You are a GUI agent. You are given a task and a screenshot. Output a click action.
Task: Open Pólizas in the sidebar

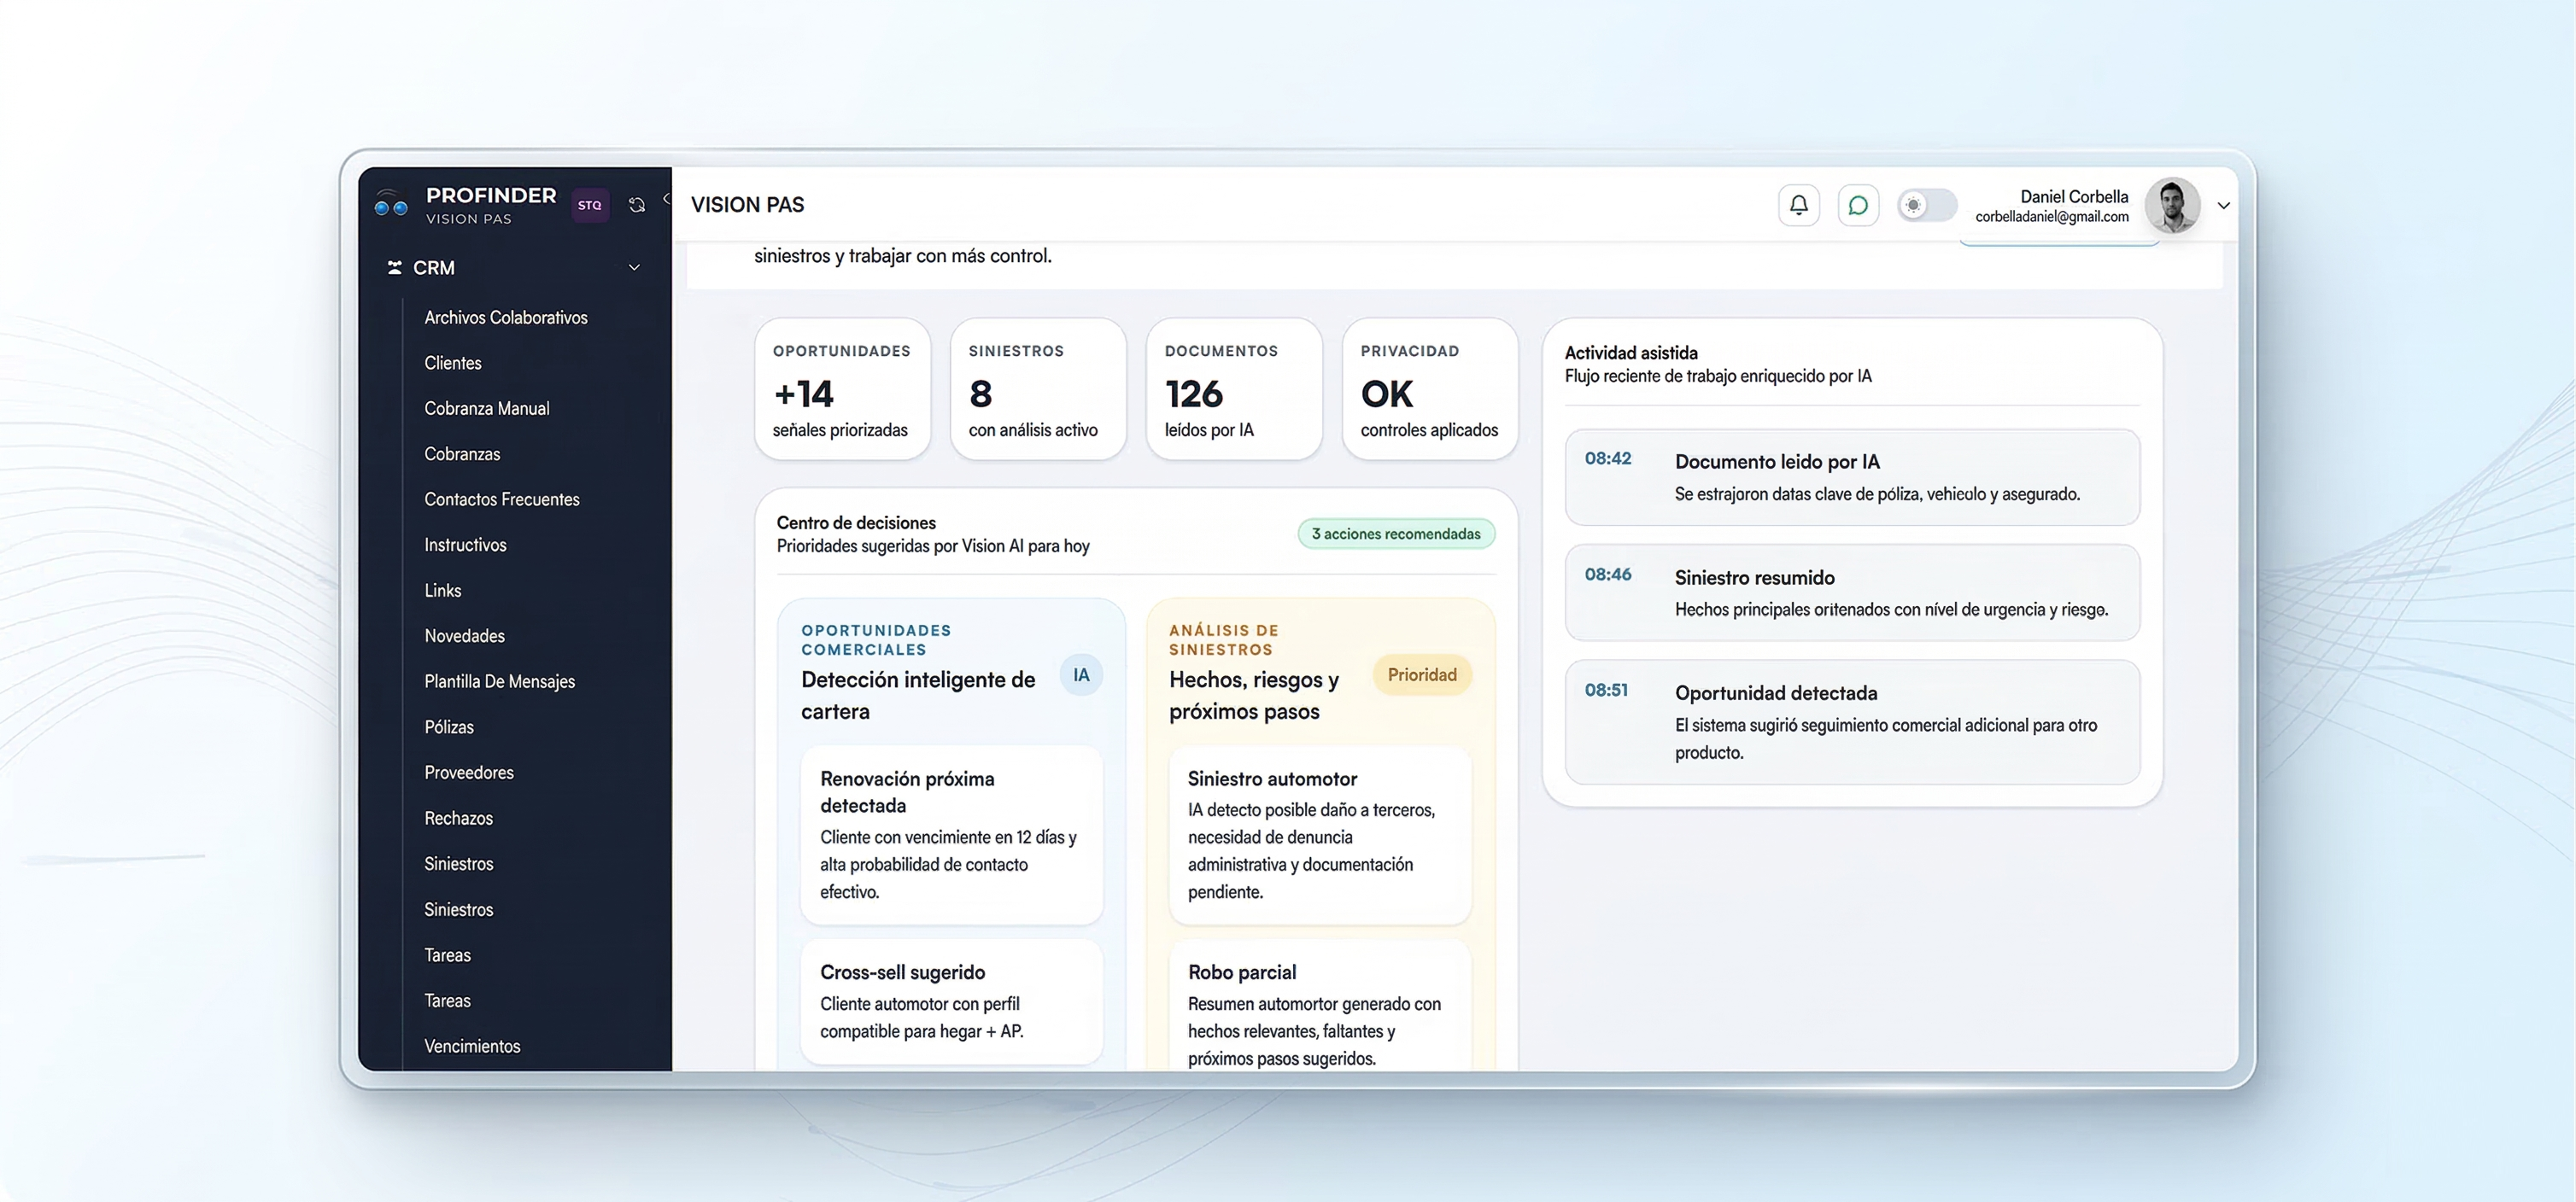coord(449,726)
